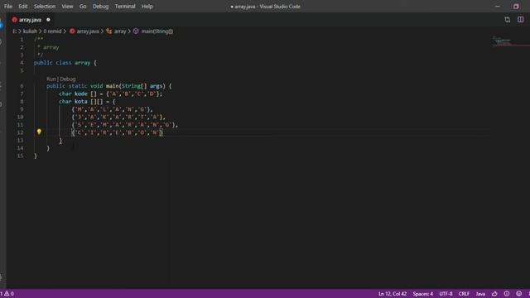Minimize the Visual Studio Code window
The width and height of the screenshot is (530, 298).
pos(497,6)
